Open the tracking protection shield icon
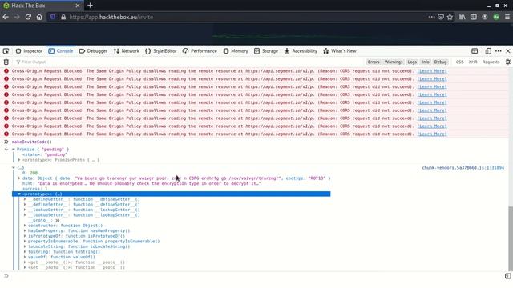The image size is (513, 288). pos(52,17)
